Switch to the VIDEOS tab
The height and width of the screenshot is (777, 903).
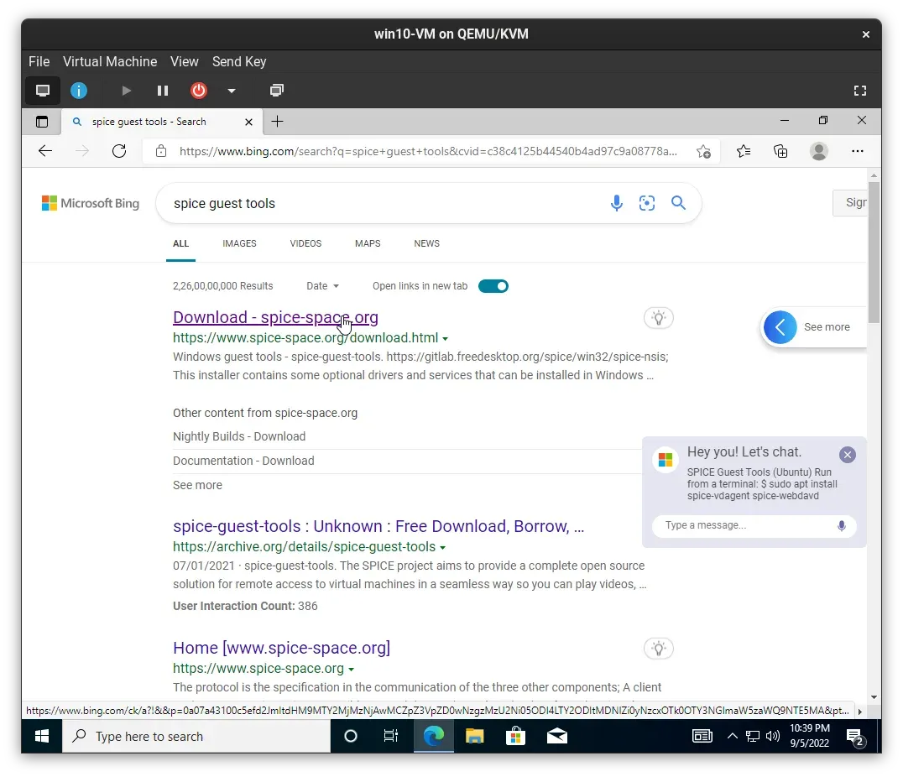click(x=305, y=243)
